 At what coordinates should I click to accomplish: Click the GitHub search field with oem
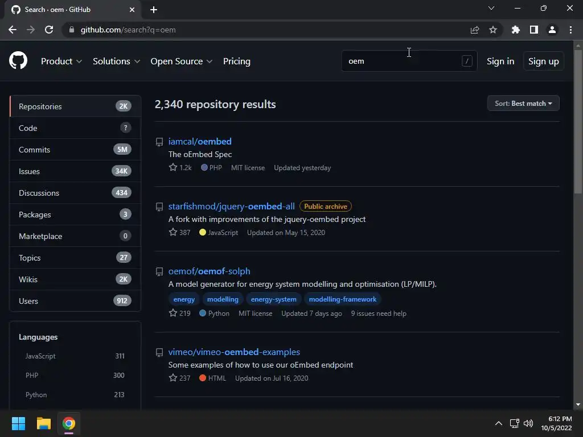point(409,61)
